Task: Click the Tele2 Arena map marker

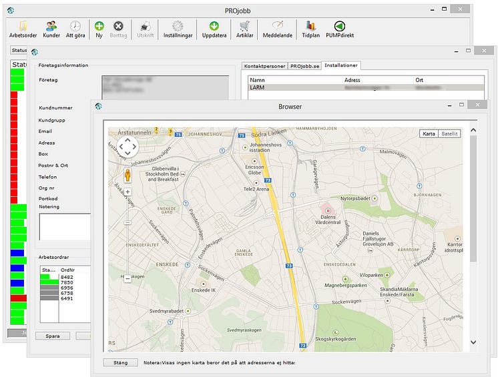Action: 256,183
